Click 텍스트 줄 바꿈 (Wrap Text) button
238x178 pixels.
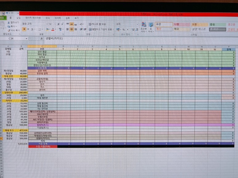coord(97,24)
